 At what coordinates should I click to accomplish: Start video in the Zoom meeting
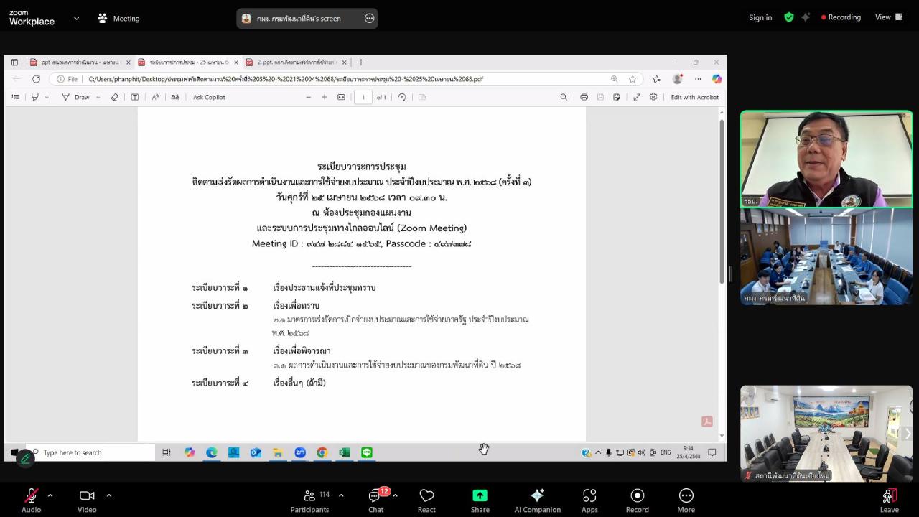[86, 498]
